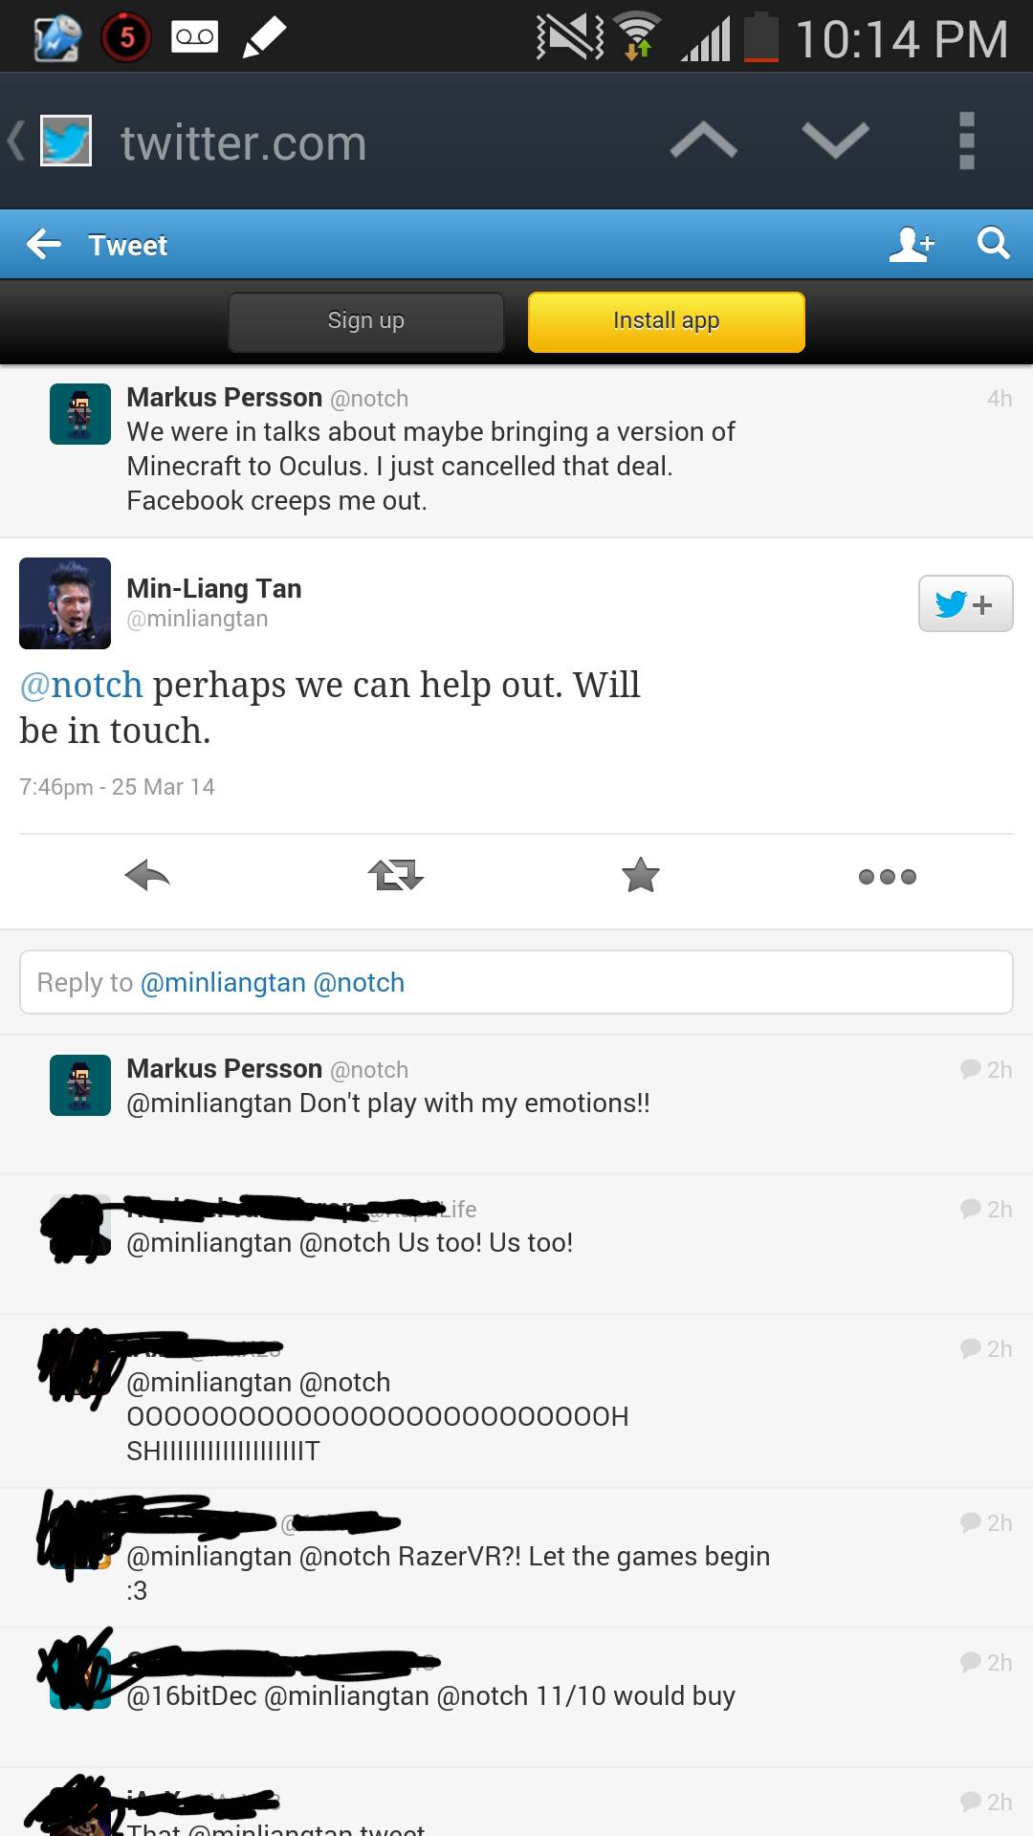Screen dimensions: 1033x1836
Task: Tap the Twitter favicon in browser bar
Action: click(x=66, y=142)
